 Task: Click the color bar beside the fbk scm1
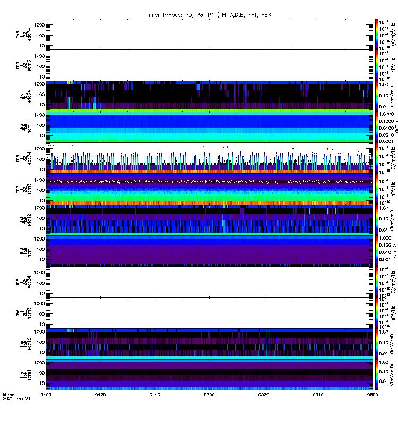(377, 375)
